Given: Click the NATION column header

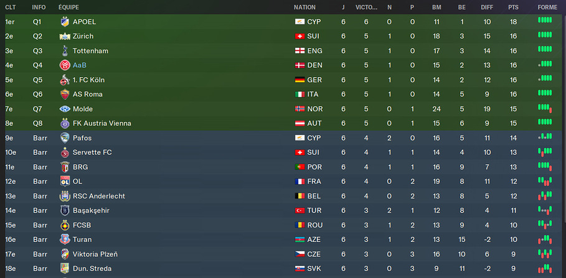Looking at the screenshot, I should [304, 7].
